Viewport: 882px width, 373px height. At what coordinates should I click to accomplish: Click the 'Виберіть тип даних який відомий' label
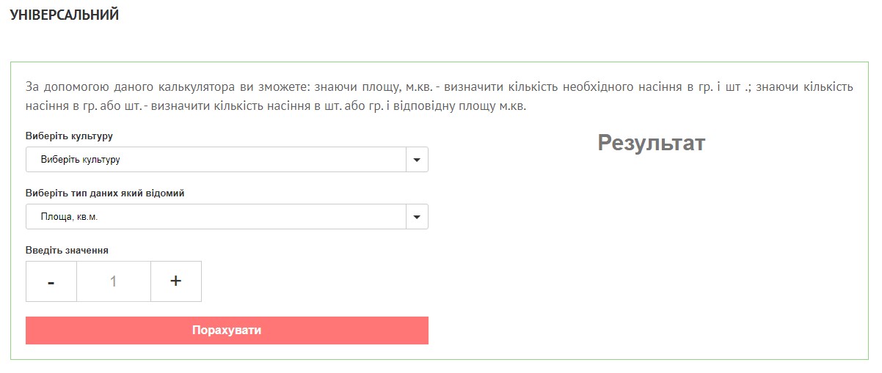pos(105,193)
